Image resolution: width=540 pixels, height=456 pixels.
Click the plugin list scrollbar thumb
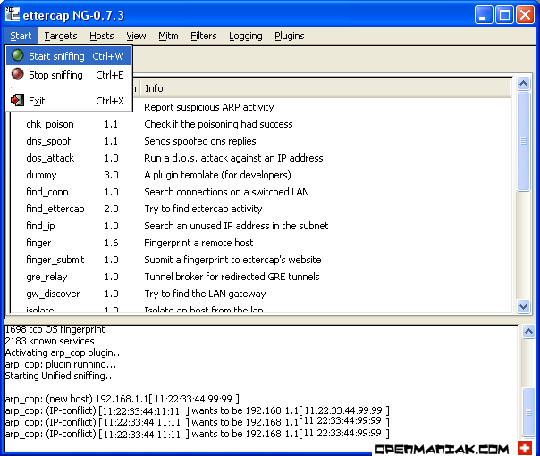[x=524, y=141]
